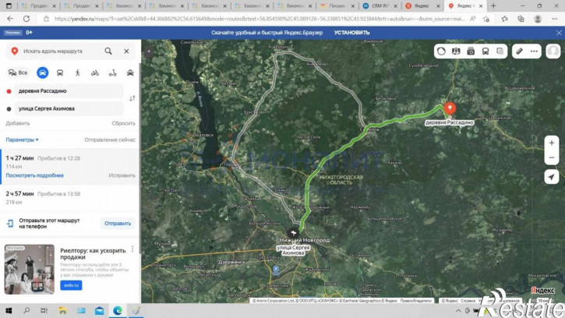
Task: Open the map layers switcher icon
Action: coord(500,51)
